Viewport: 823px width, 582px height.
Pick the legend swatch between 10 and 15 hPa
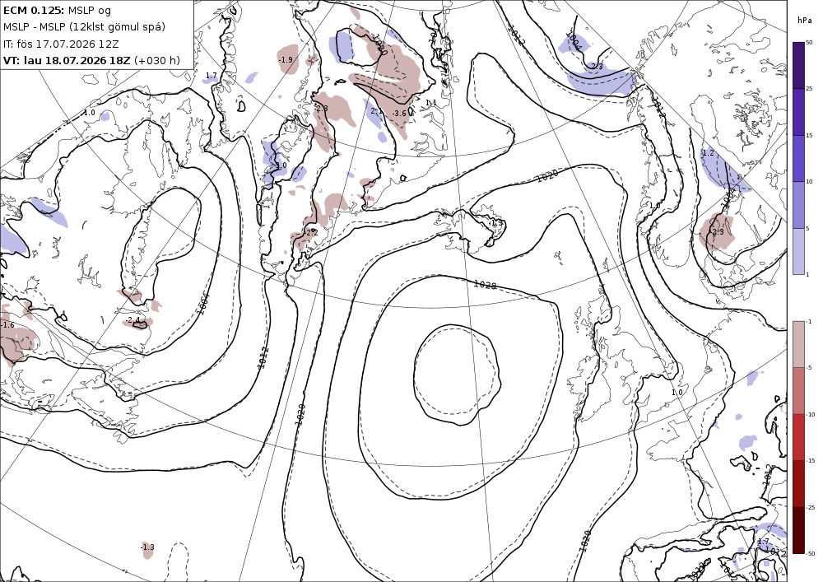coord(798,159)
